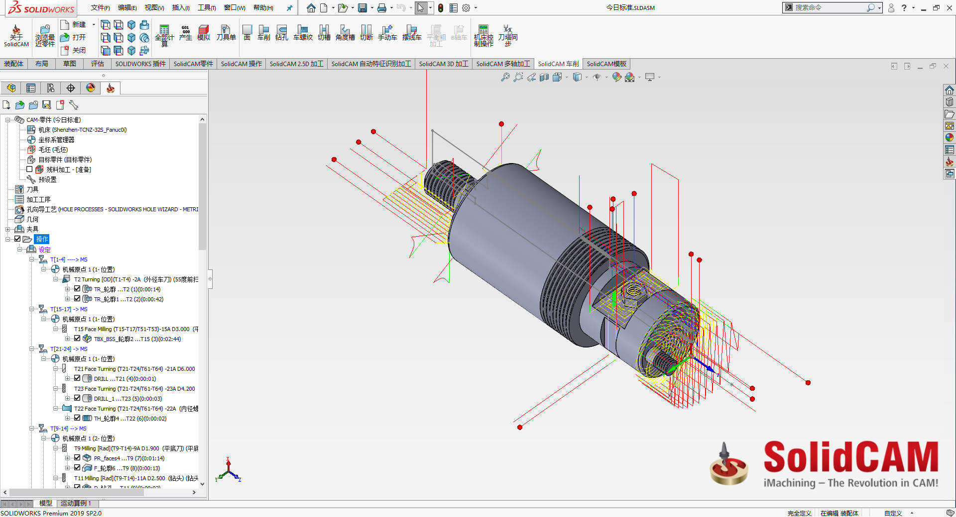Add an Angled Groove (角度槽) operation
Viewport: 956px width, 517px height.
[345, 33]
